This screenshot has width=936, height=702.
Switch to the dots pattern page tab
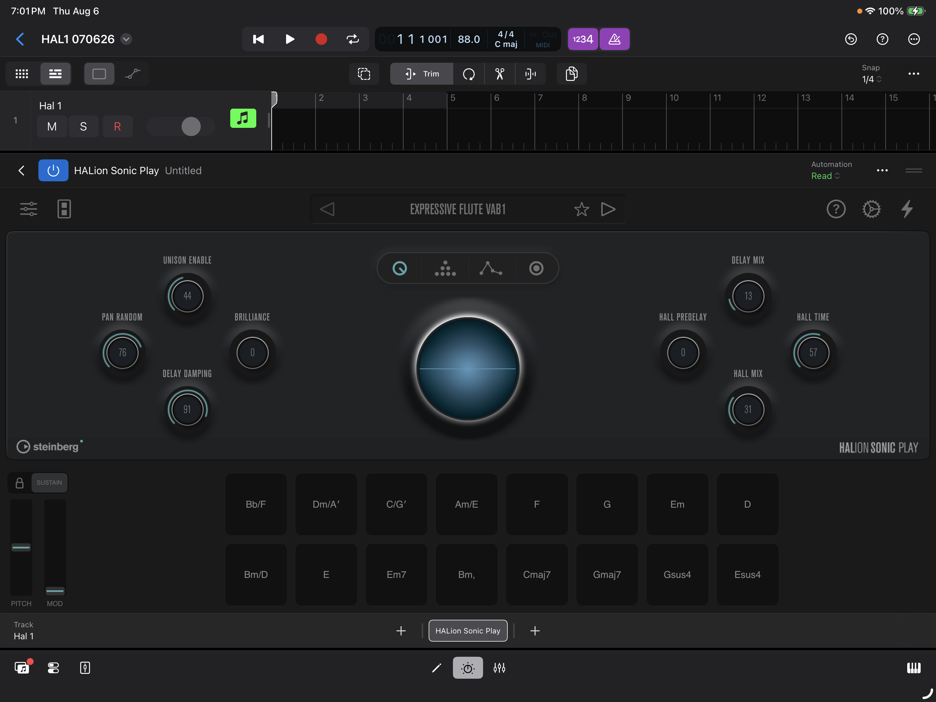pos(445,268)
